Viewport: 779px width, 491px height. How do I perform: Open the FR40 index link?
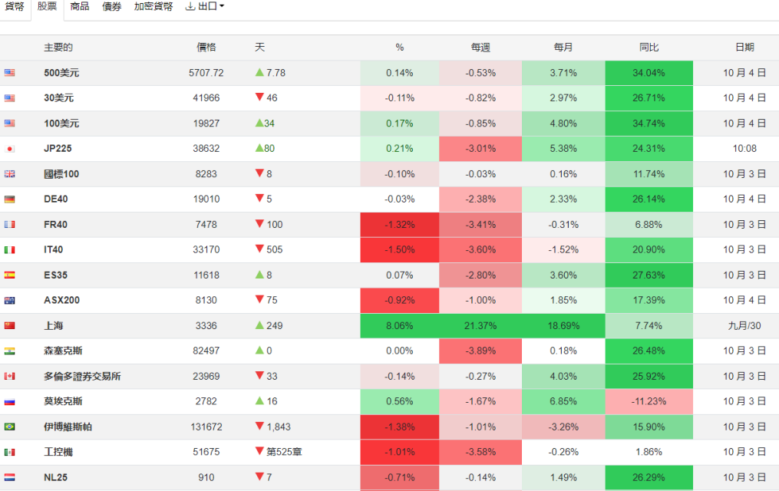pos(55,224)
